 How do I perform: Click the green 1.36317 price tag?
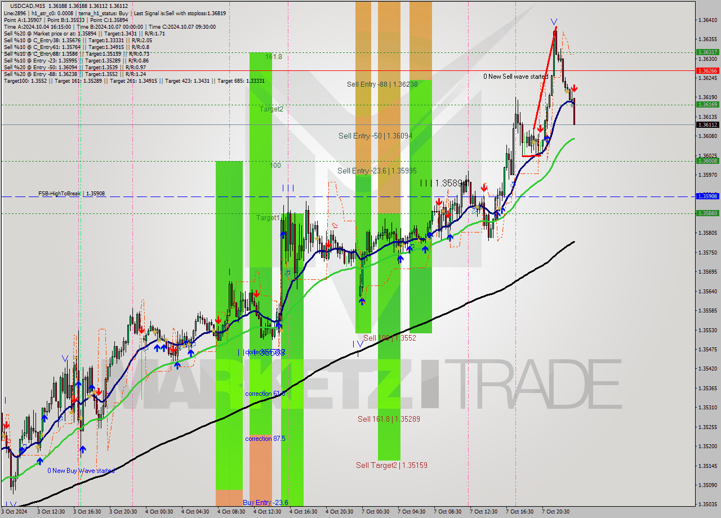coord(707,52)
